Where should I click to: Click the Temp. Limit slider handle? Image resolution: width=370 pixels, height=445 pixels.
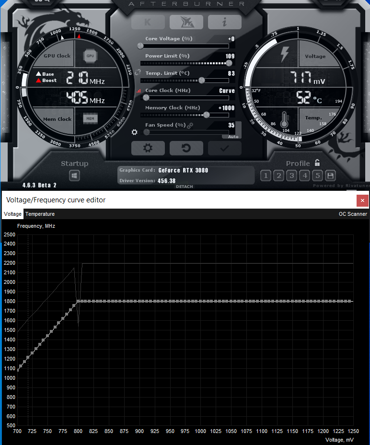pos(201,80)
